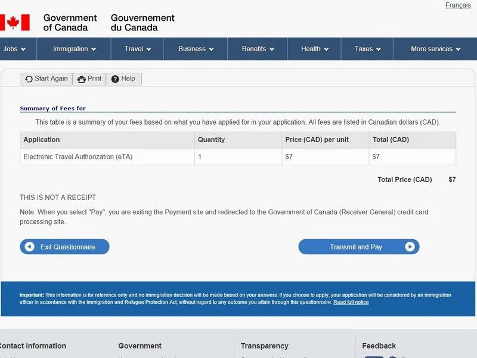Click the Feedback footer heading
Viewport: 477px width, 358px height.
pos(379,346)
